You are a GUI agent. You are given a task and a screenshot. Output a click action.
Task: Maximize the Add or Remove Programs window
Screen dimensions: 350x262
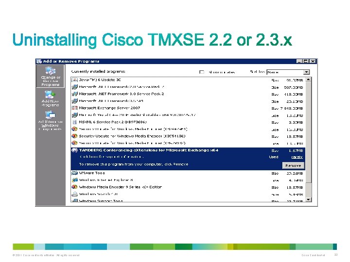click(306, 61)
